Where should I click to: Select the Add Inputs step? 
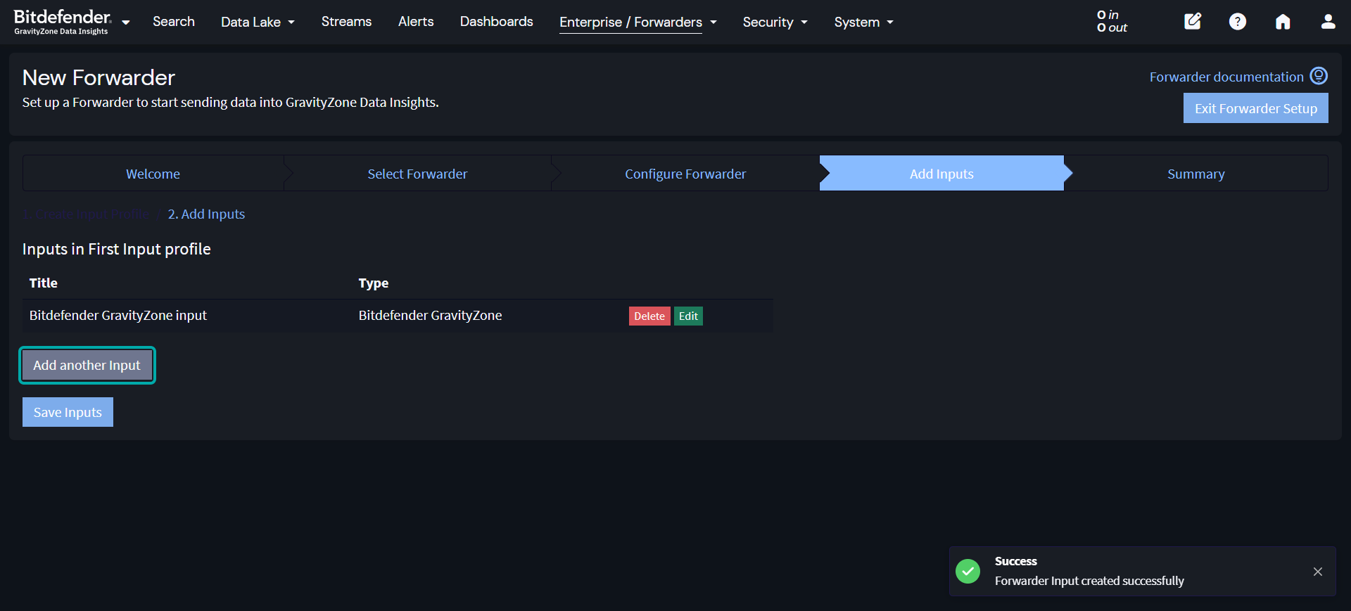point(941,174)
